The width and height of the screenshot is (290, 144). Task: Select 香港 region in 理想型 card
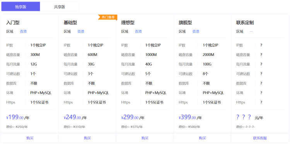pos(138,32)
